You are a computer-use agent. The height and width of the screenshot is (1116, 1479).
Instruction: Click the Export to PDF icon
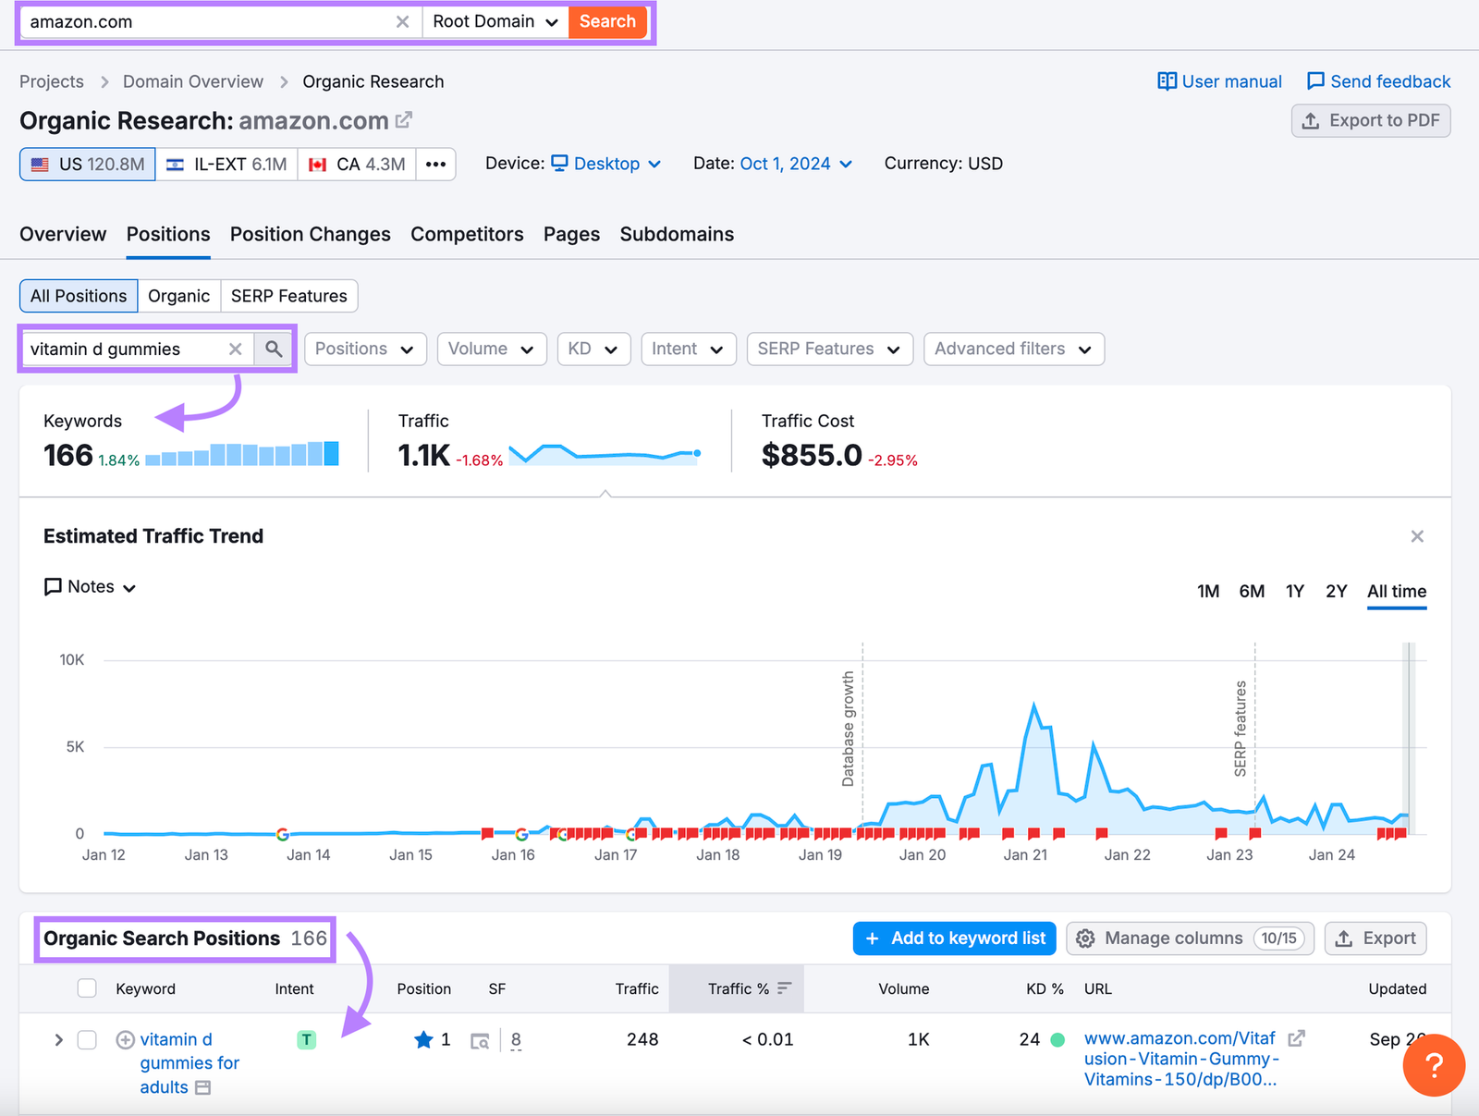[x=1312, y=120]
